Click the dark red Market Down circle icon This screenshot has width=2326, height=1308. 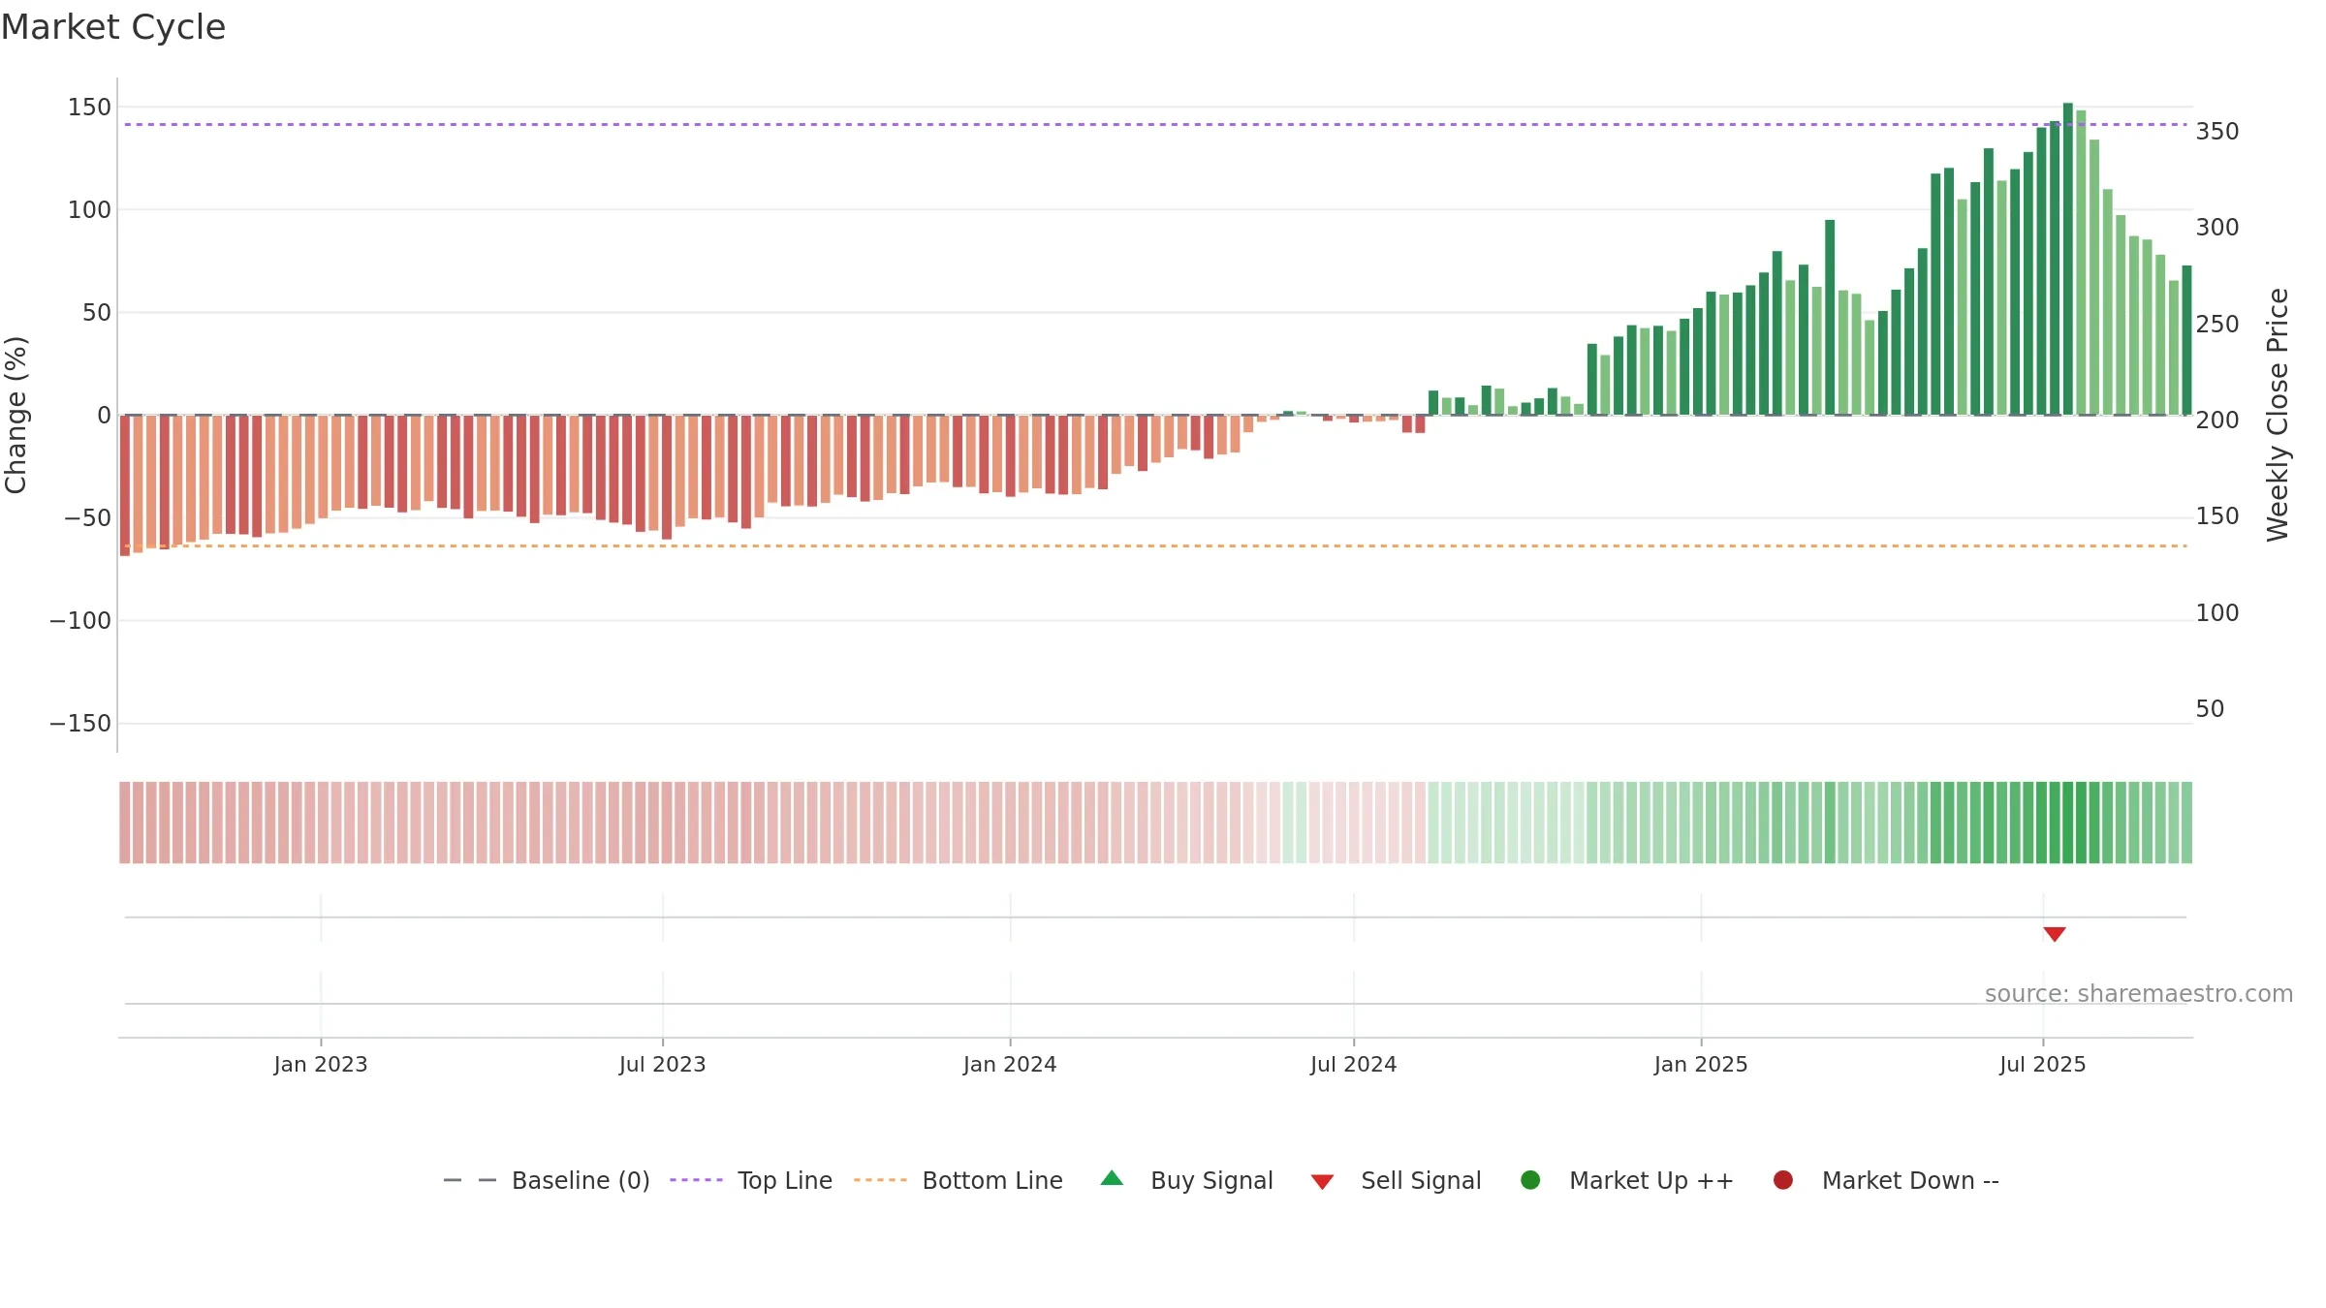(x=1782, y=1180)
